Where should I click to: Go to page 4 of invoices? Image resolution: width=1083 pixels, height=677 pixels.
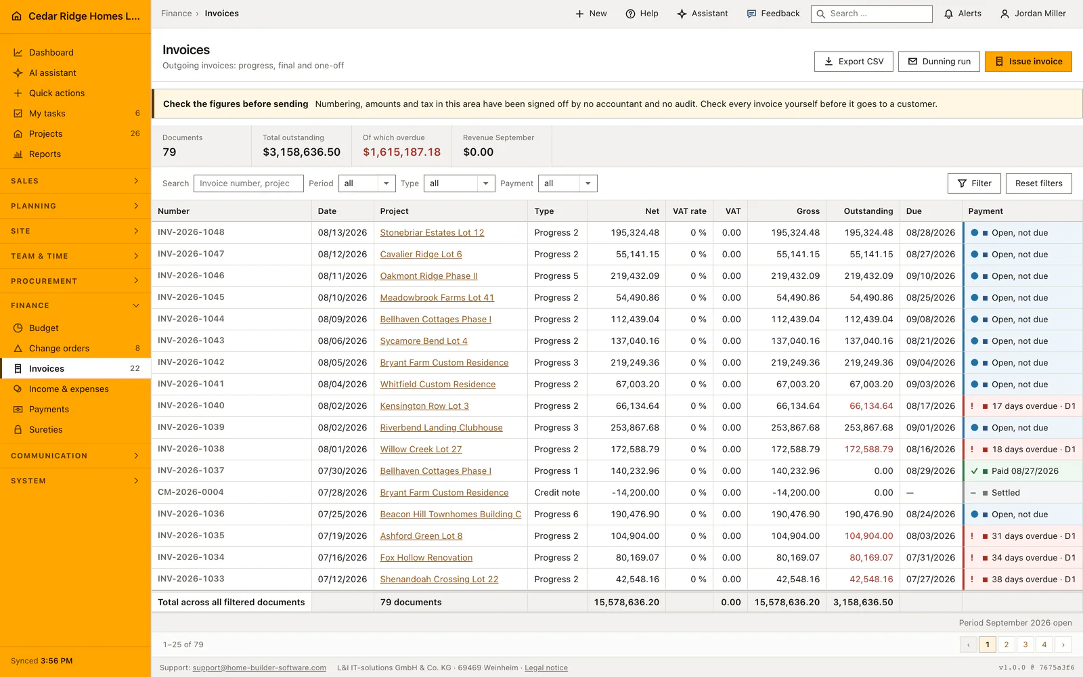(1044, 645)
